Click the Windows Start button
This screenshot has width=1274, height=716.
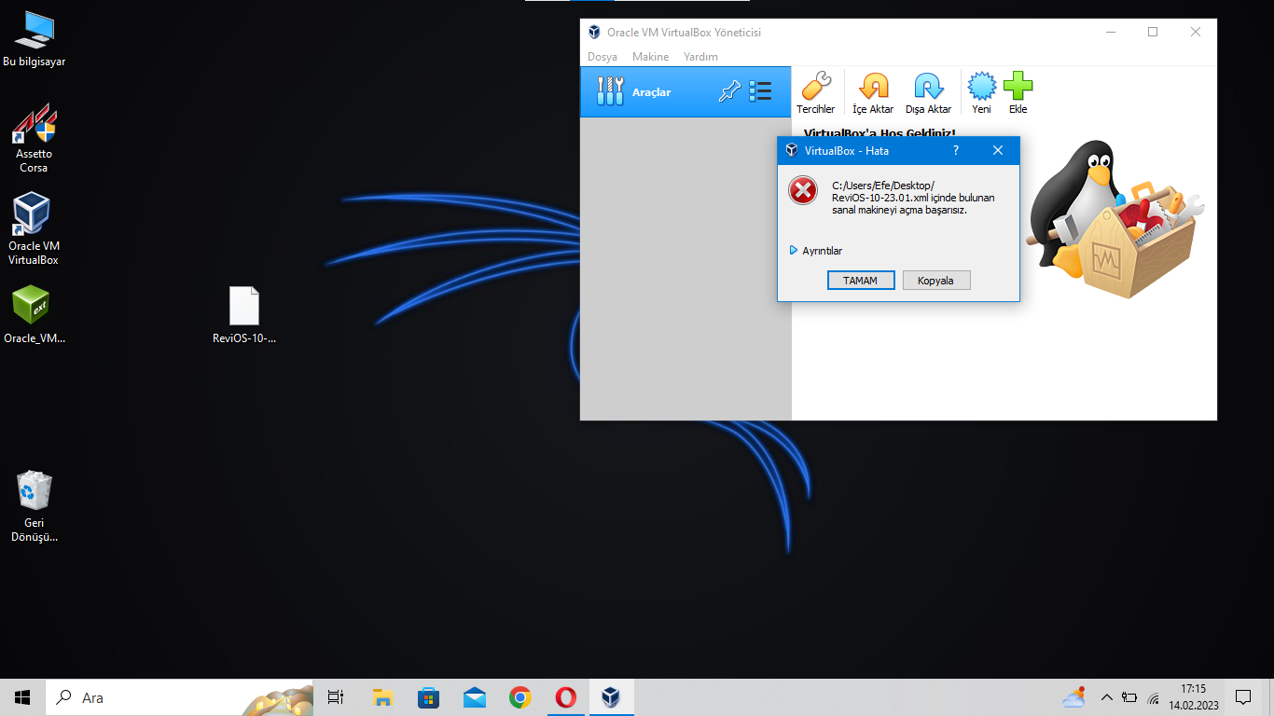click(x=22, y=697)
